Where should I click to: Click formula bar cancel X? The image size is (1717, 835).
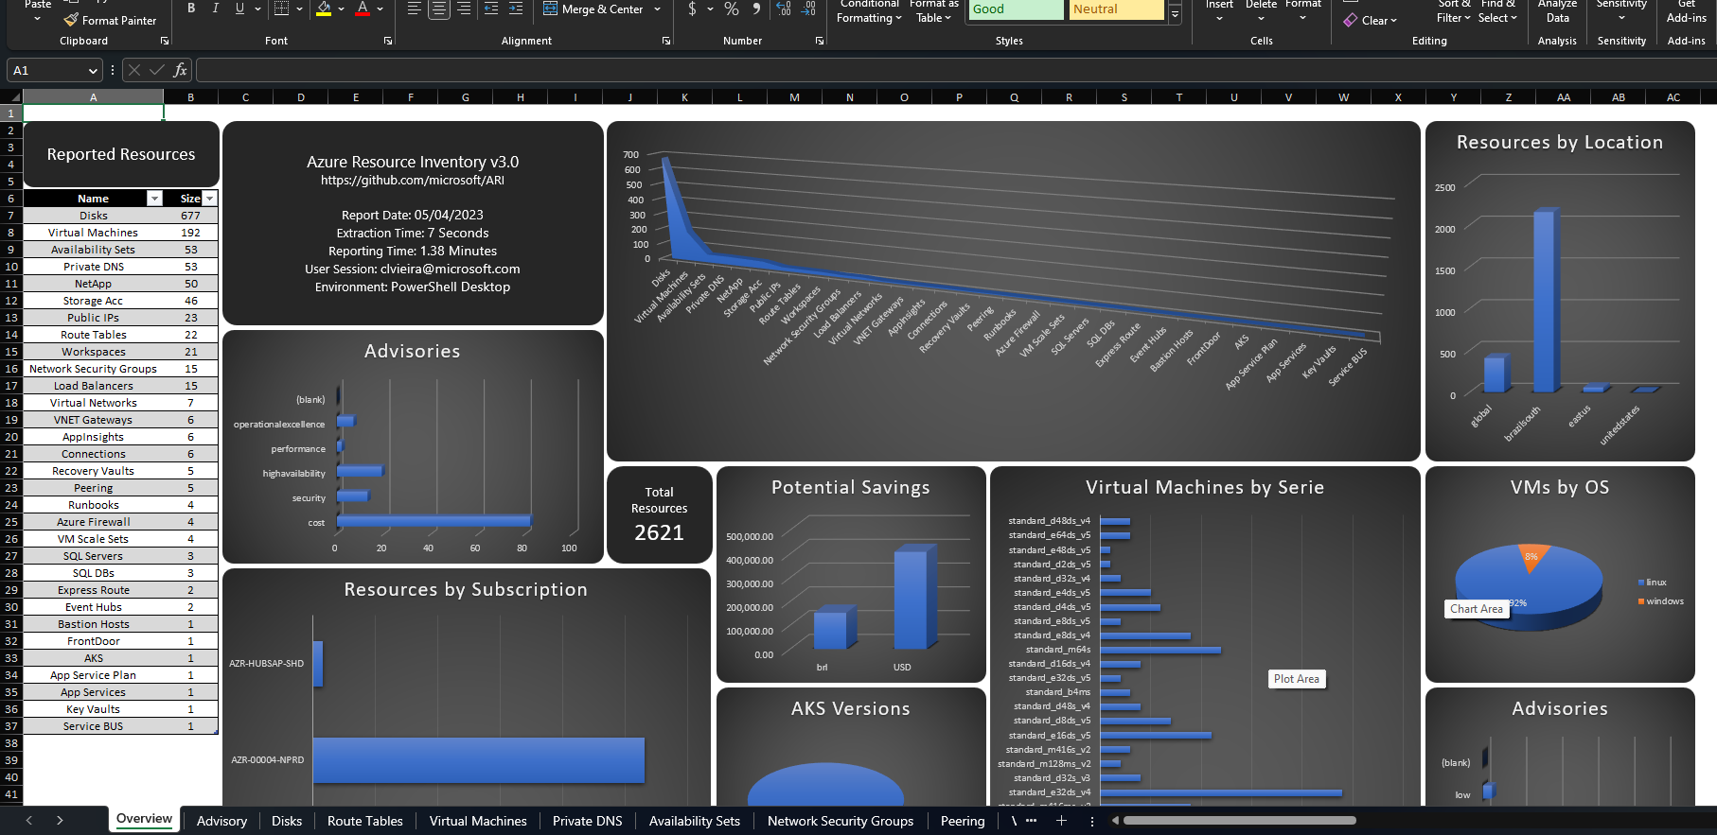(x=134, y=70)
